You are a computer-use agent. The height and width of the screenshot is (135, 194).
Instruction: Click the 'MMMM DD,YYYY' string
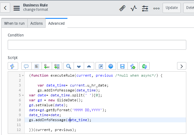tap(87, 110)
